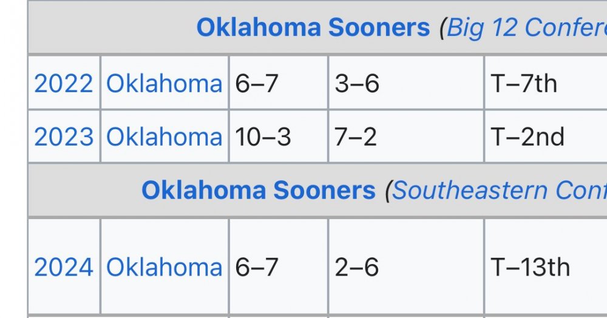Select the 6–7 overall record for 2024

(257, 267)
